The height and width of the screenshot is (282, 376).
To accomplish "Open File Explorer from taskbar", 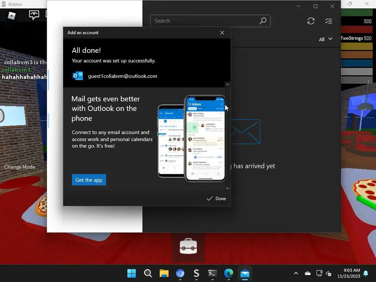I will pos(164,273).
